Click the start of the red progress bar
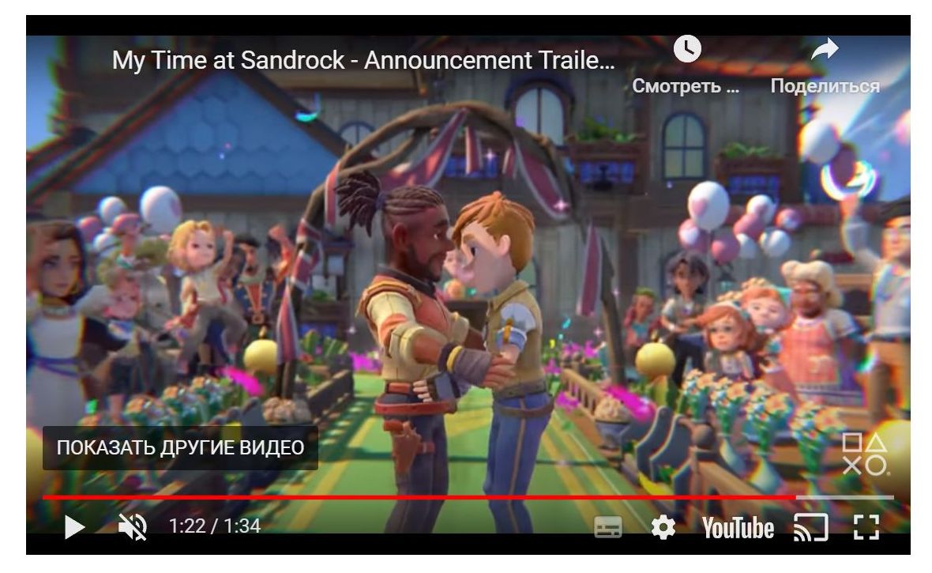The width and height of the screenshot is (932, 573). [x=45, y=497]
